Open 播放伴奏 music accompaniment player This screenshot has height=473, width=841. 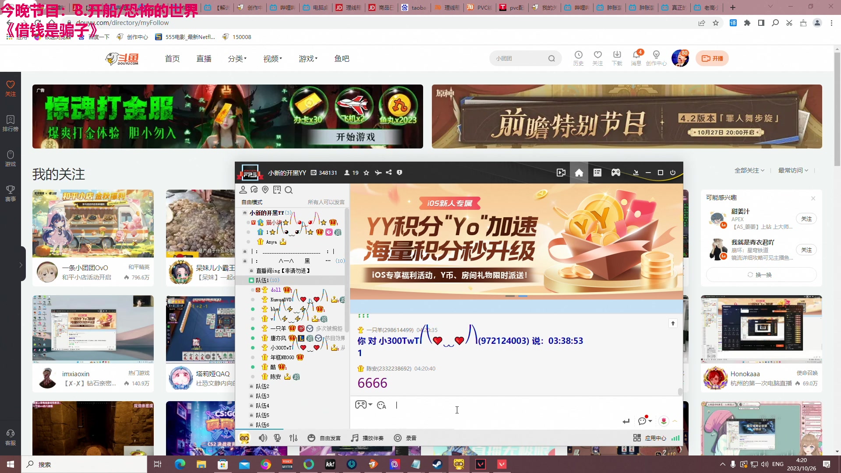367,438
